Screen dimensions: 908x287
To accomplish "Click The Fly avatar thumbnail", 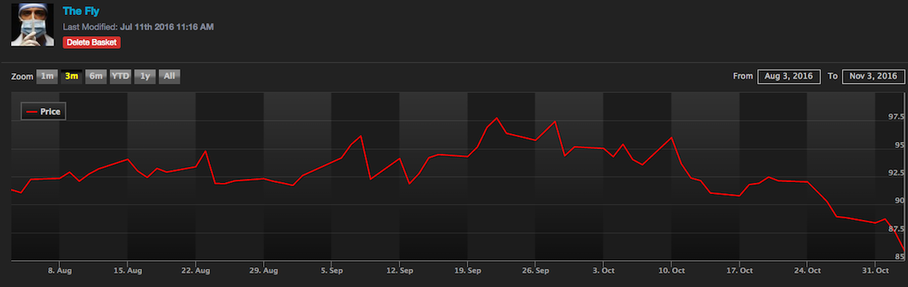I will (x=32, y=25).
